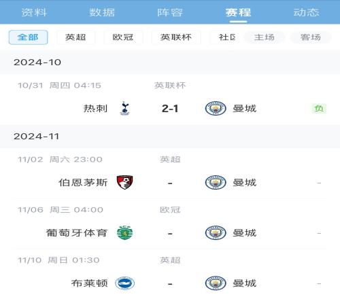Toggle the 客场 away filter
Screen dimensions: 340x299
pos(311,37)
